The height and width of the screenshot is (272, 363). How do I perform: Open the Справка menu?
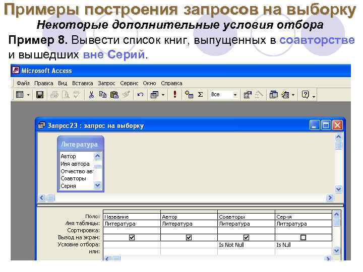pos(171,83)
